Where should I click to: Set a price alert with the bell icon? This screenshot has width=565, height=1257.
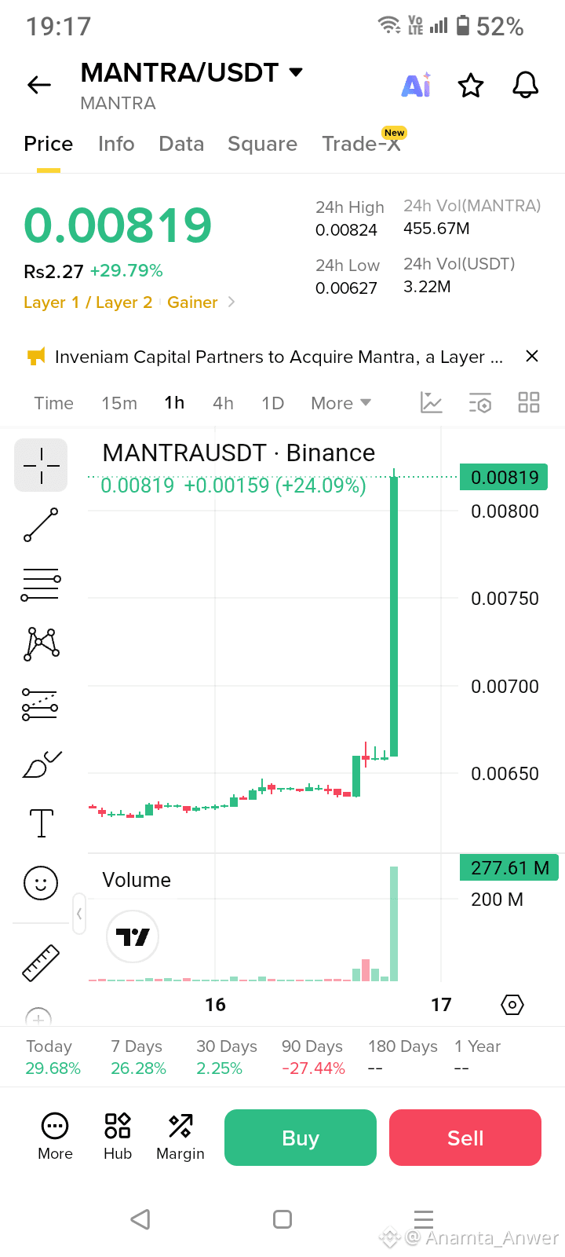coord(526,85)
